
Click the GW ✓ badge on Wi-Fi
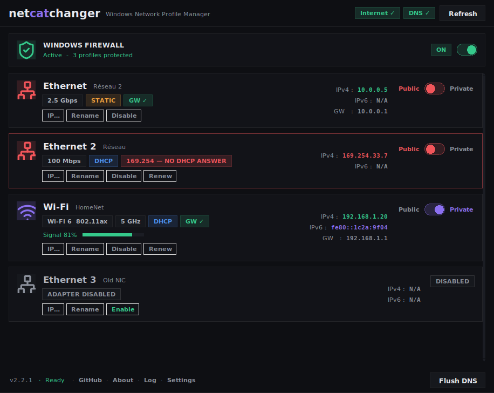[x=194, y=221]
